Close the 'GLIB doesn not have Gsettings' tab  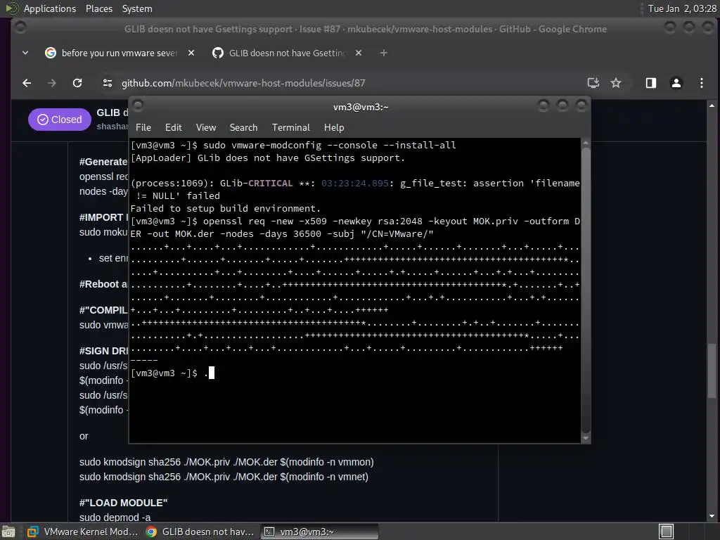click(358, 53)
